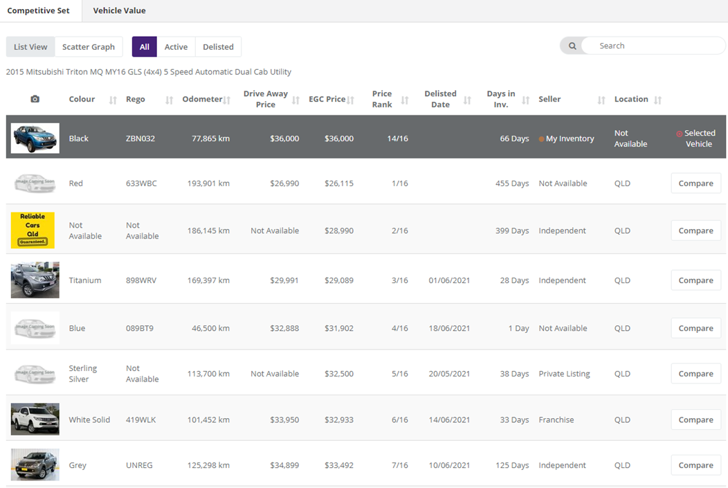Click the Search input field
Image resolution: width=728 pixels, height=488 pixels.
point(653,46)
